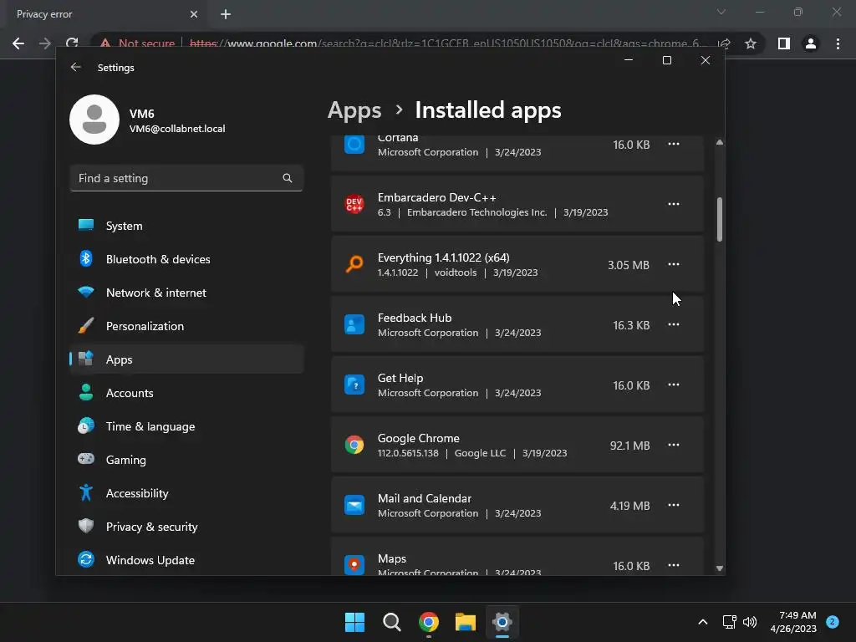Open Chrome three-dot menu
The height and width of the screenshot is (642, 856).
(x=838, y=43)
